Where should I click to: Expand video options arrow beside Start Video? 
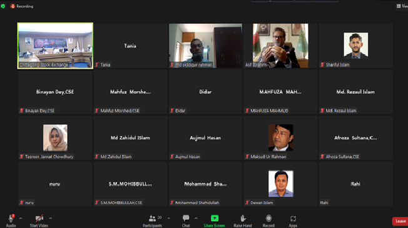(x=51, y=219)
